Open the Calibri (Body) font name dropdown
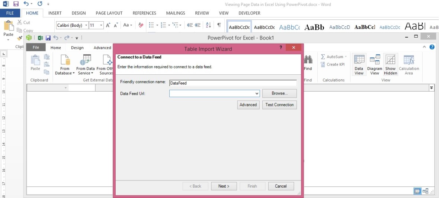The image size is (439, 198). (x=86, y=25)
